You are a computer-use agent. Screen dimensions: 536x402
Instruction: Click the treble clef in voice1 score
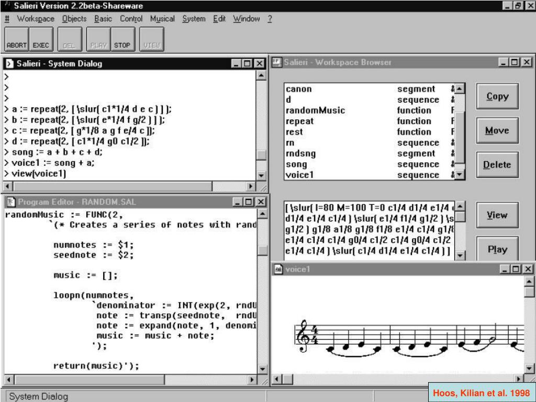[303, 336]
